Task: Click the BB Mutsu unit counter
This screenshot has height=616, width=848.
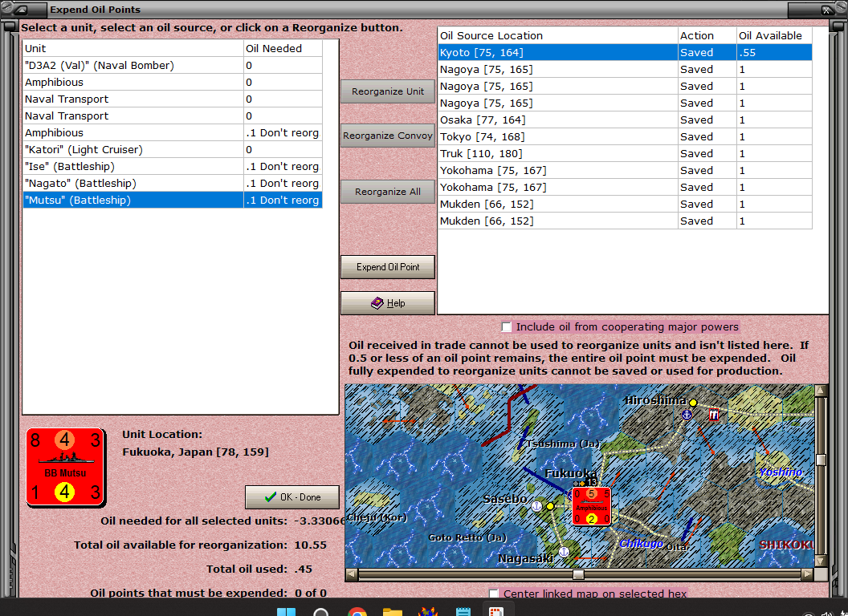Action: (65, 467)
